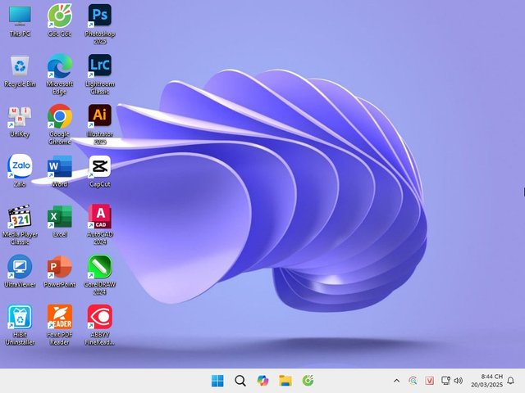Launch CorelDRAW 2024 shortcut
The width and height of the screenshot is (525, 393).
point(100,275)
